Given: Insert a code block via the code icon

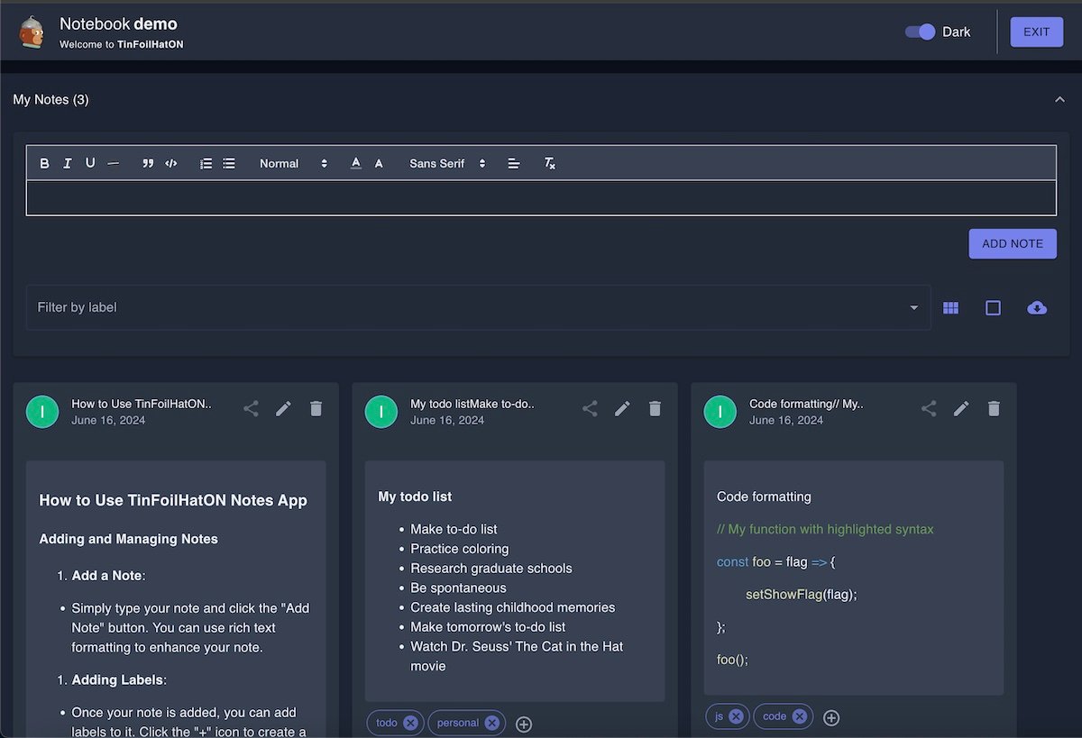Looking at the screenshot, I should (171, 163).
